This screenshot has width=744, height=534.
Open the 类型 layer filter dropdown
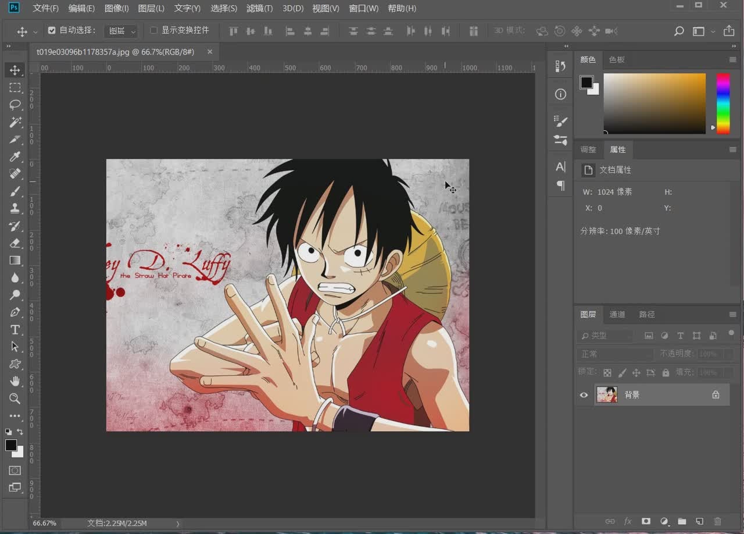coord(606,336)
